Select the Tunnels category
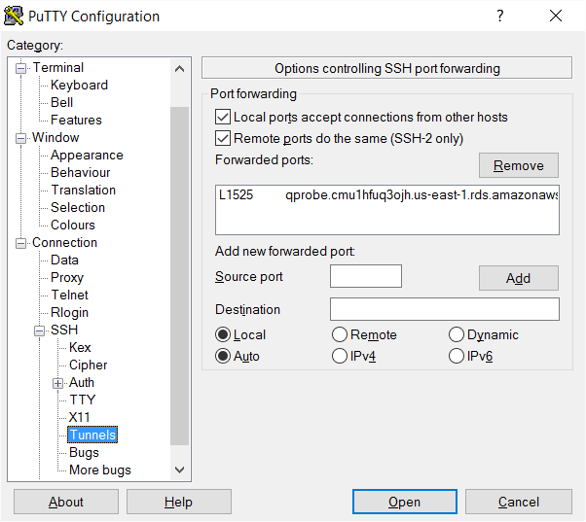The height and width of the screenshot is (522, 586). (x=92, y=435)
